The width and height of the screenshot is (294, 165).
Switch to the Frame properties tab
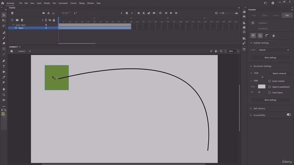point(276,16)
